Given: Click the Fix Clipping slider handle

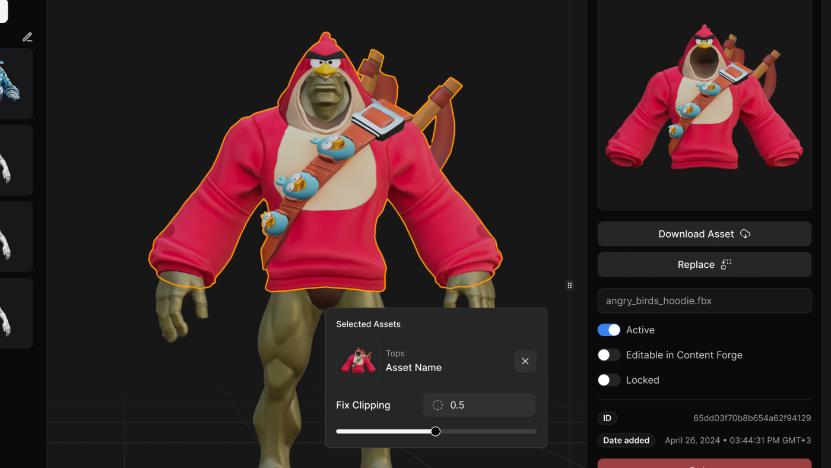Looking at the screenshot, I should coord(436,431).
